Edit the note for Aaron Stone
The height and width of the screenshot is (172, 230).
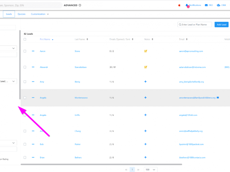pyautogui.click(x=145, y=51)
